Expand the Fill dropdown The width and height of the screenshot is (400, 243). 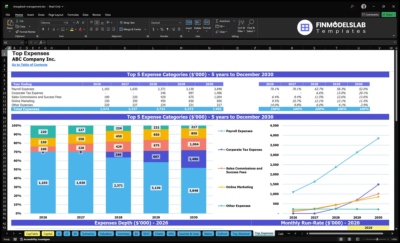click(x=224, y=26)
